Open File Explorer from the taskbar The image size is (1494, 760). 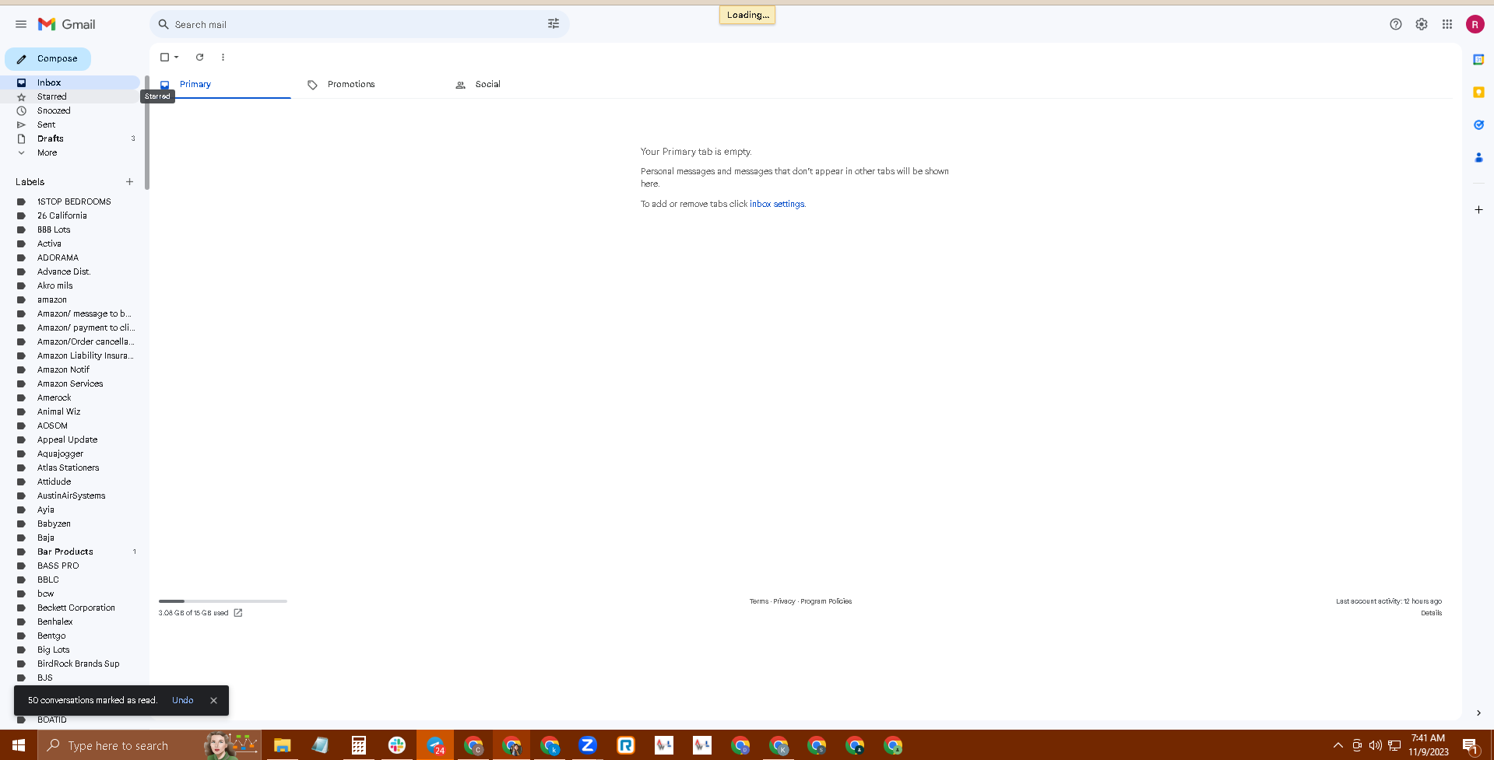[283, 745]
